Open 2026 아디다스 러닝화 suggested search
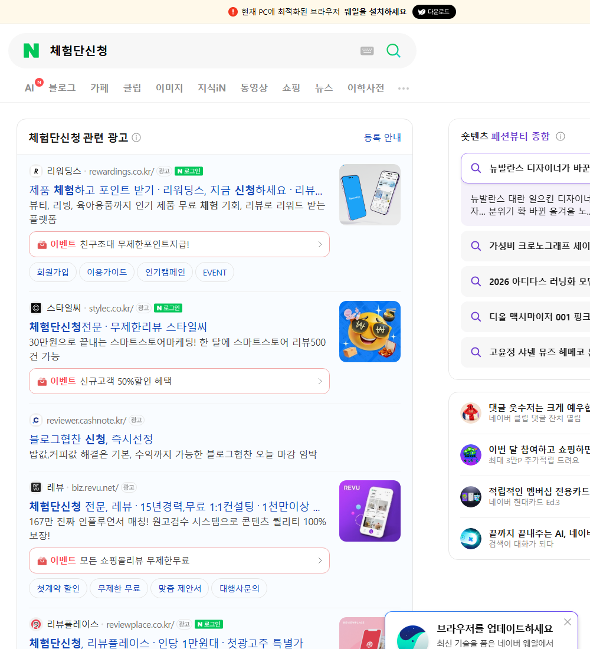The height and width of the screenshot is (649, 590). (x=526, y=281)
